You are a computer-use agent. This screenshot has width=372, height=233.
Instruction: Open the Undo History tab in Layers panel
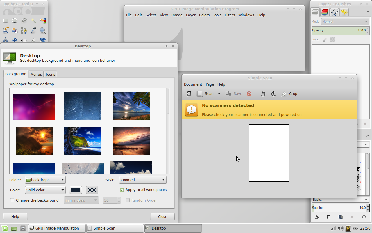coord(344,12)
